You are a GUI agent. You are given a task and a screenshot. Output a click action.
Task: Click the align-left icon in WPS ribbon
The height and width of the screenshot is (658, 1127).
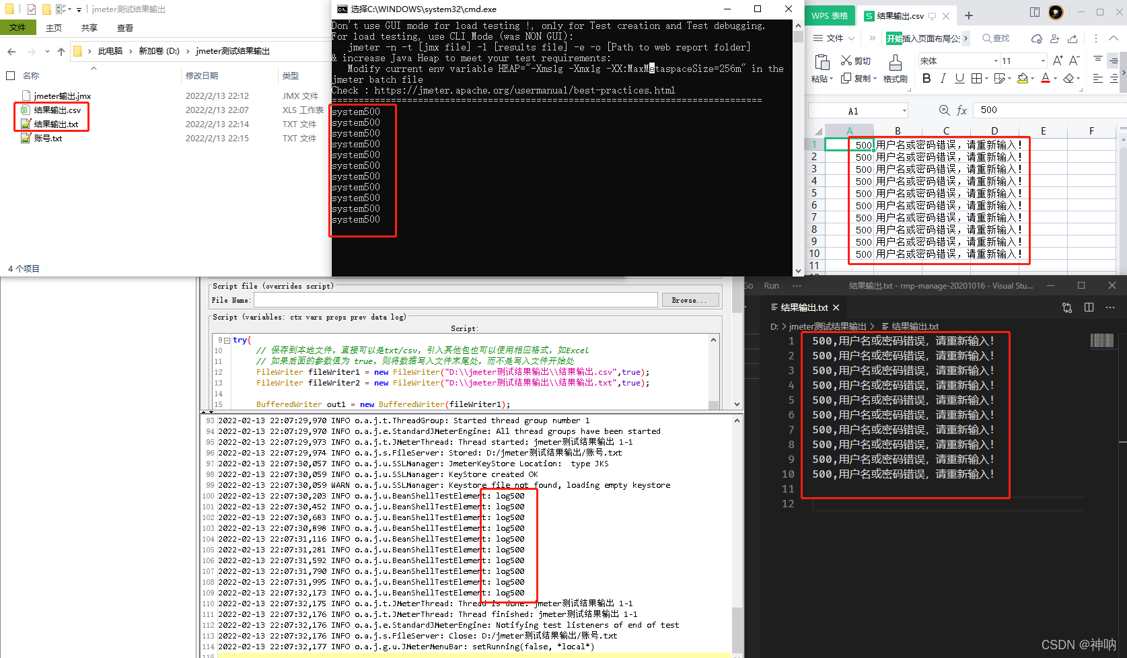1097,79
